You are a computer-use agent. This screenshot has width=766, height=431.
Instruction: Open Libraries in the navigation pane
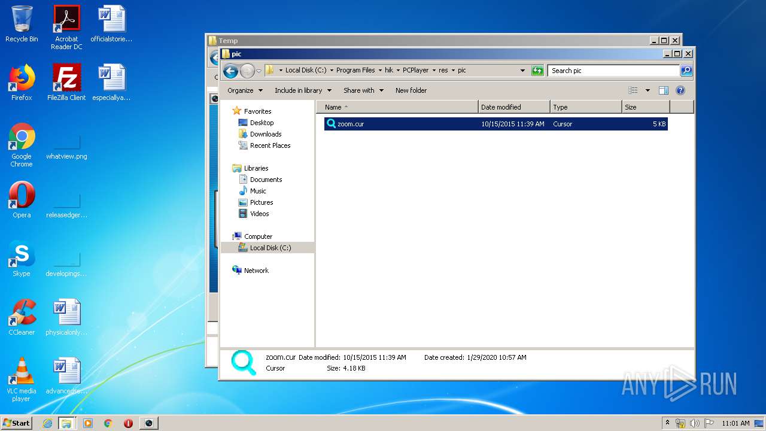[x=256, y=168]
